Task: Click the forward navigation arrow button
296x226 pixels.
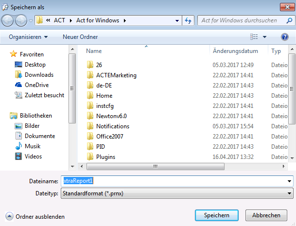Action: (21, 20)
